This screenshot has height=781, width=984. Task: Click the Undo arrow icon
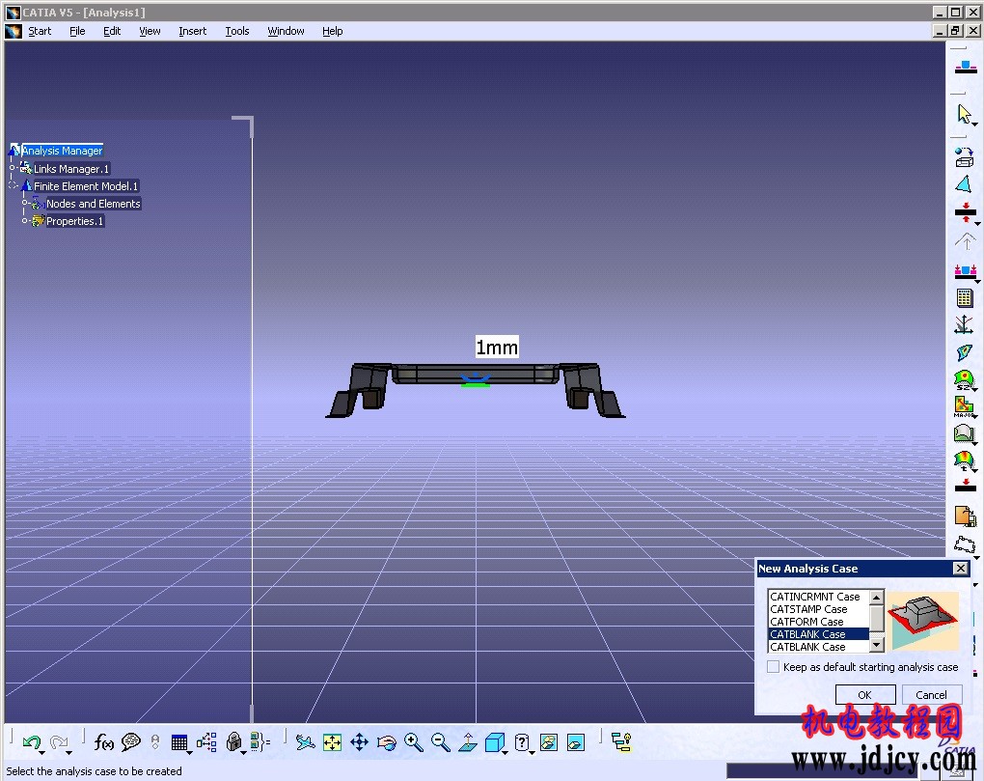pyautogui.click(x=30, y=742)
